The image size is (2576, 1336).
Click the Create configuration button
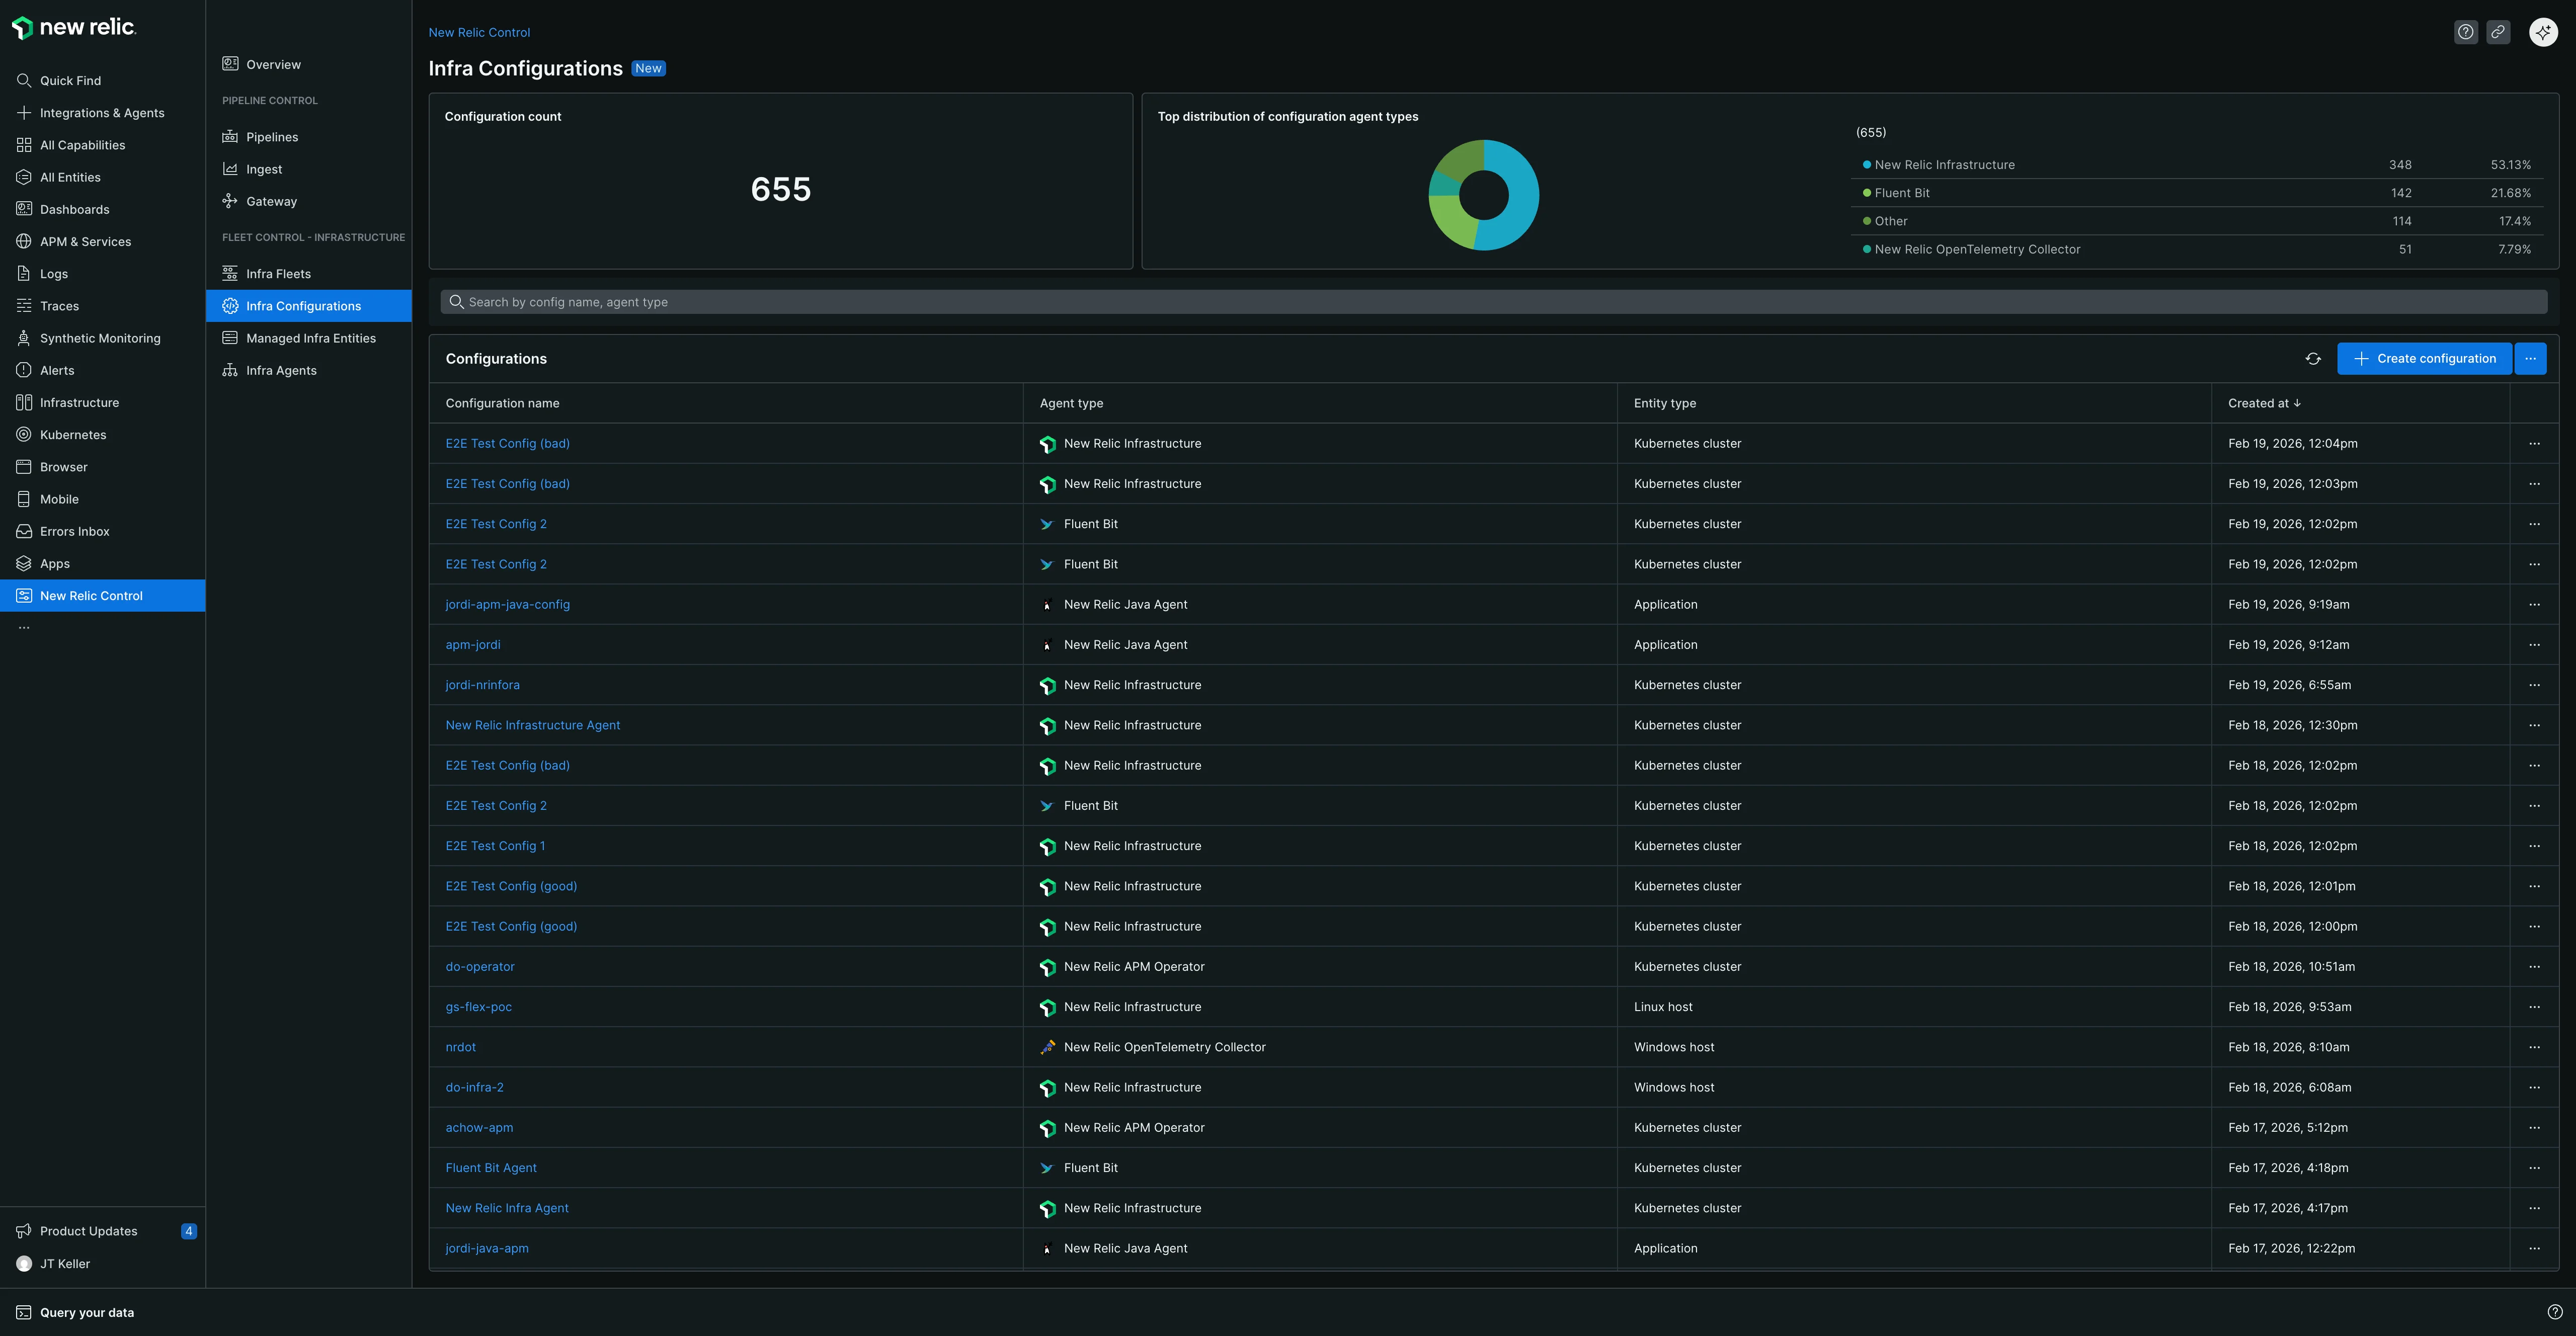pyautogui.click(x=2424, y=358)
